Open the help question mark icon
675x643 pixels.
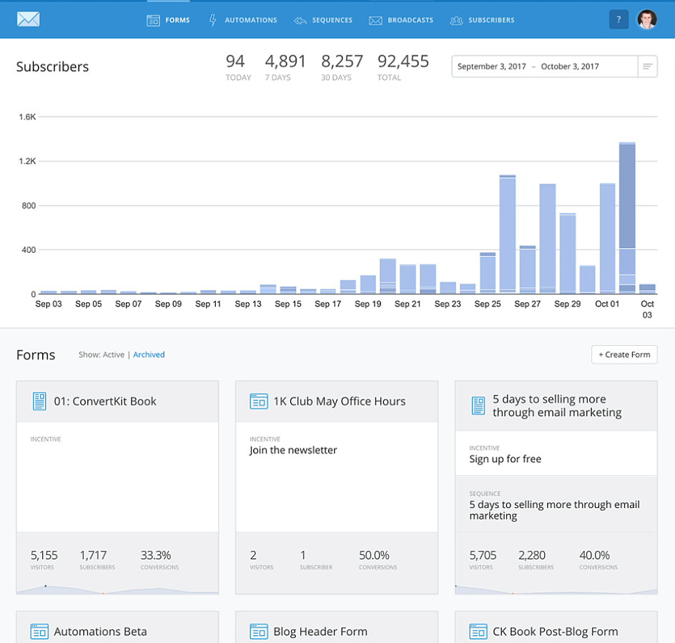[x=619, y=19]
